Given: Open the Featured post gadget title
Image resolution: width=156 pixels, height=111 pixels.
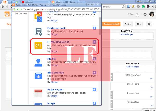Looking at the screenshot, I should [56, 28].
